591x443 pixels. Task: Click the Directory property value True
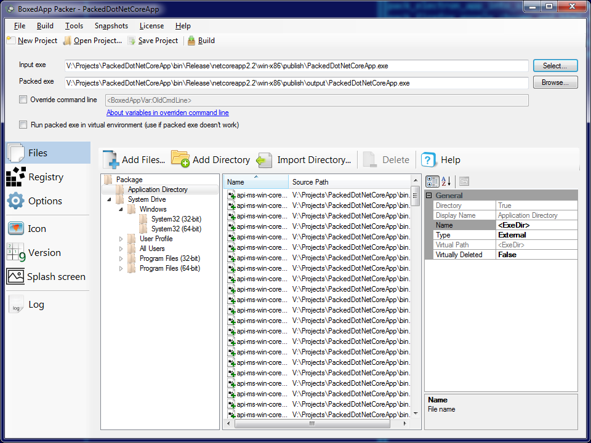click(537, 206)
